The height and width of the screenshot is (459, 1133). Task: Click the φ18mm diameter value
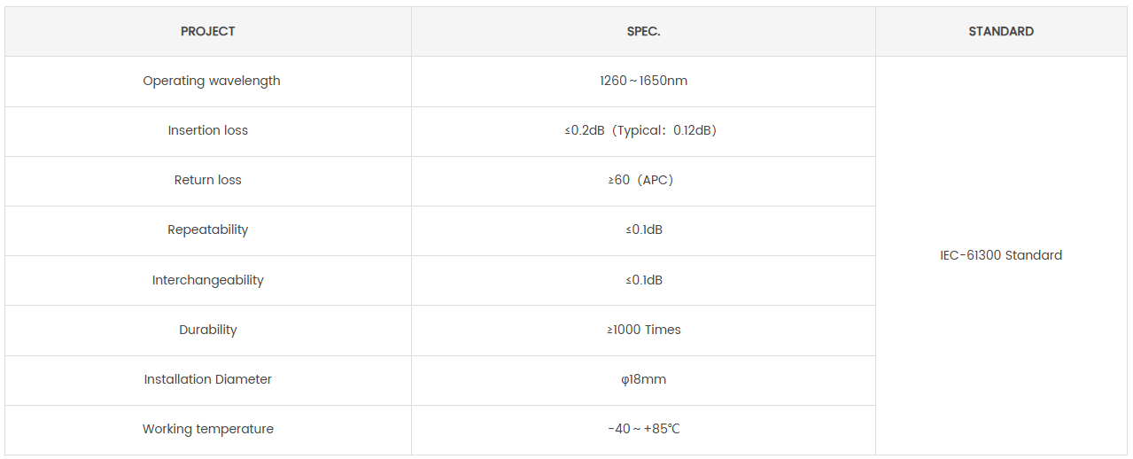(x=644, y=379)
